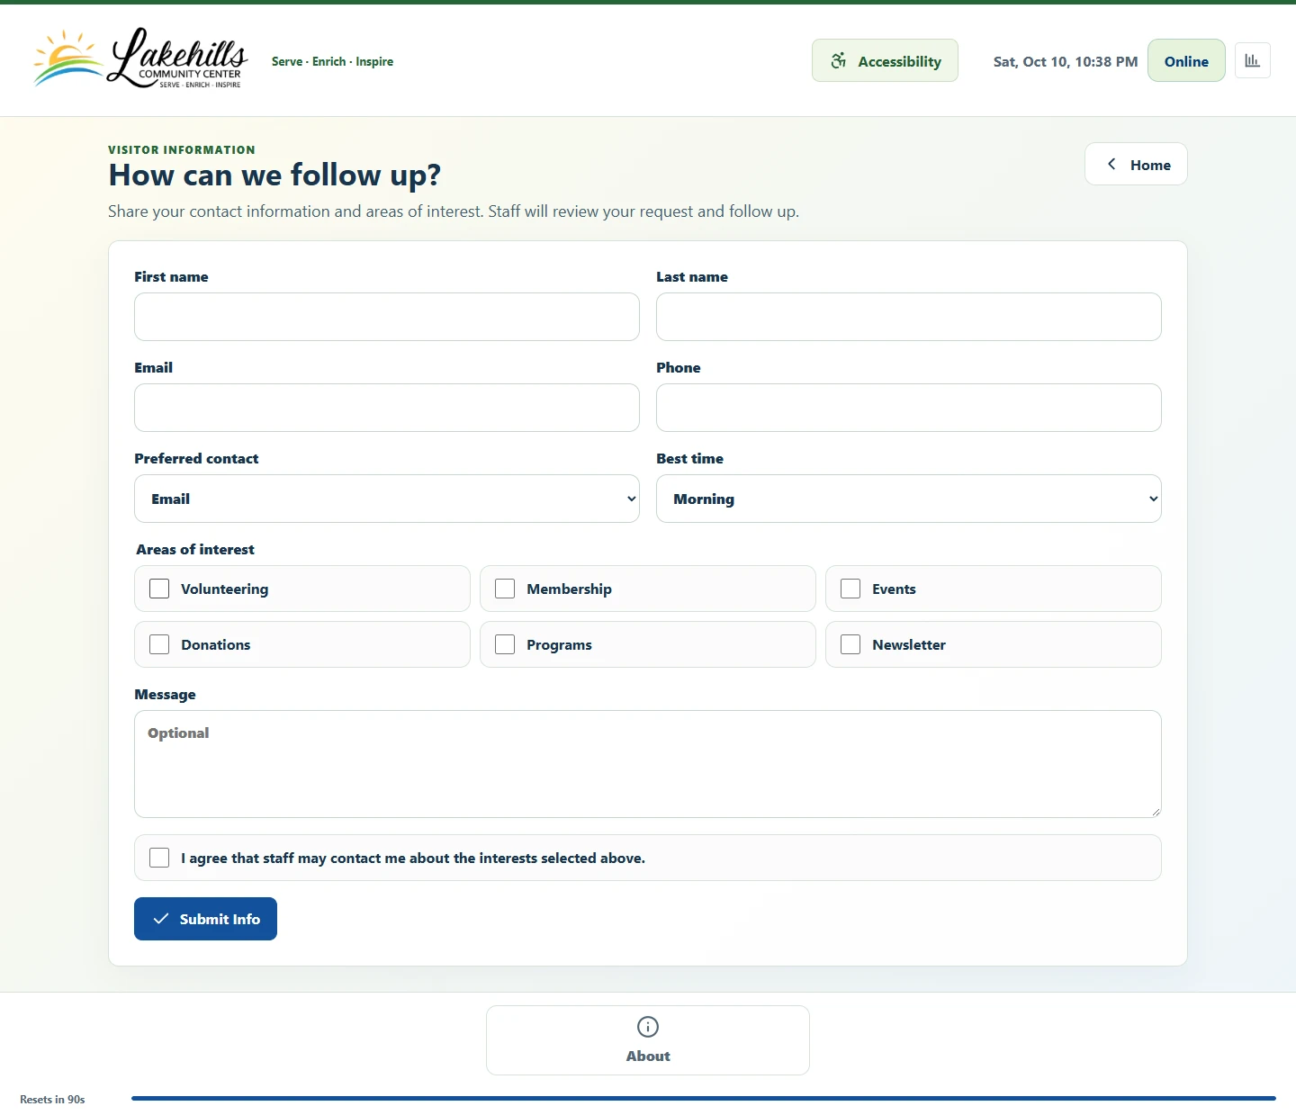Tick the staff contact agreement checkbox
Screen dimensions: 1296x1115
(x=159, y=858)
